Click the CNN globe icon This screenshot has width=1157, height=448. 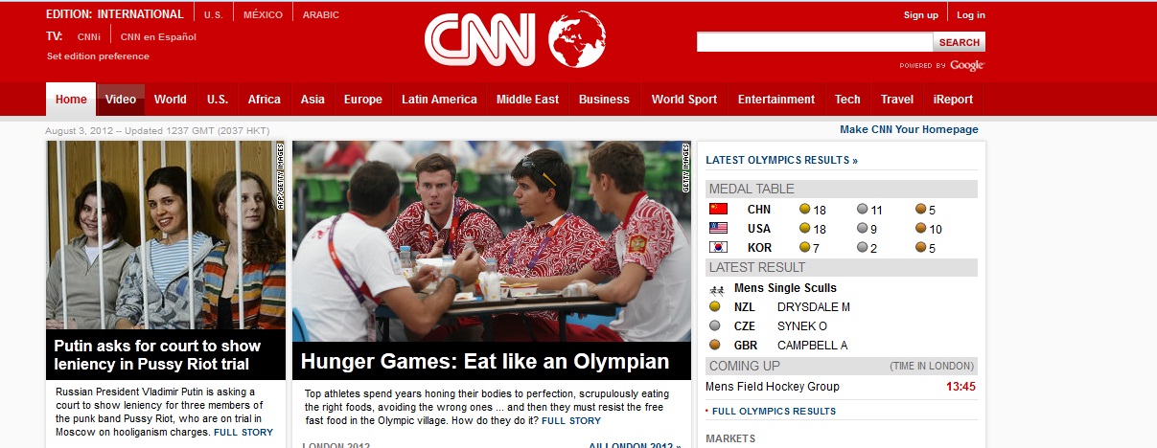[x=576, y=39]
